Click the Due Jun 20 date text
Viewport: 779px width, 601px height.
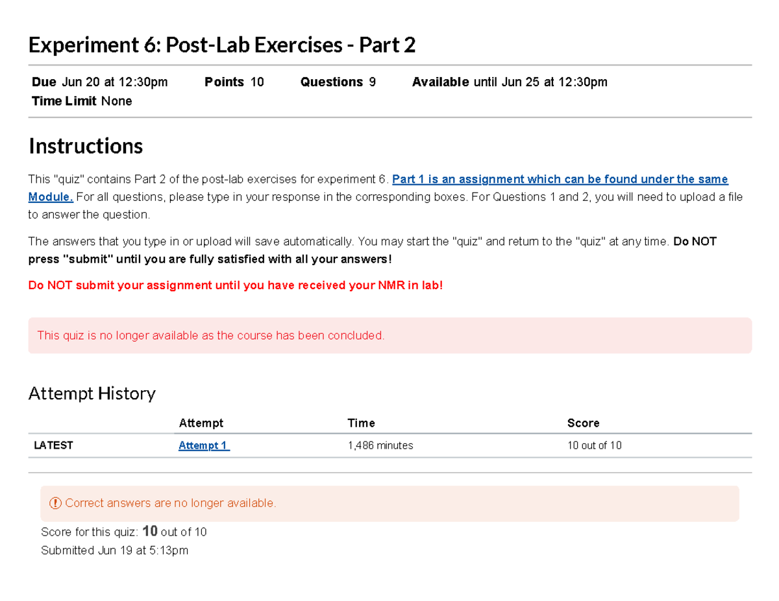[x=100, y=82]
